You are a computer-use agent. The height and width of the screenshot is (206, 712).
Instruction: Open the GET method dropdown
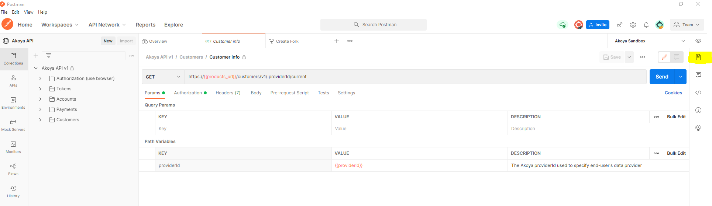(163, 77)
